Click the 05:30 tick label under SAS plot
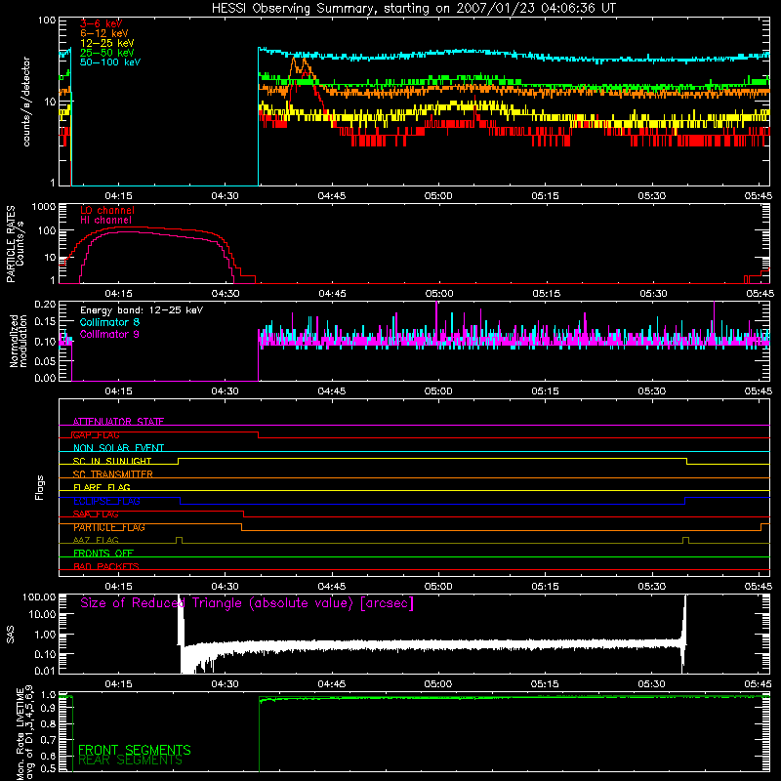 pos(651,684)
